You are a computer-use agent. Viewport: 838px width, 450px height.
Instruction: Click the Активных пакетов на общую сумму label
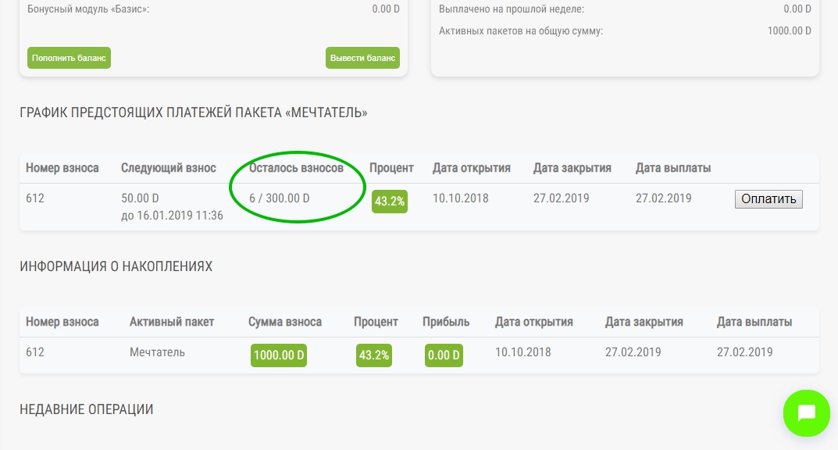tap(521, 31)
